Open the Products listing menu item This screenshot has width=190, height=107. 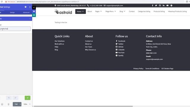(x=159, y=11)
